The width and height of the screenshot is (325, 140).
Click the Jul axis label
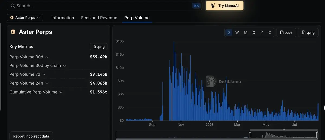295,125
